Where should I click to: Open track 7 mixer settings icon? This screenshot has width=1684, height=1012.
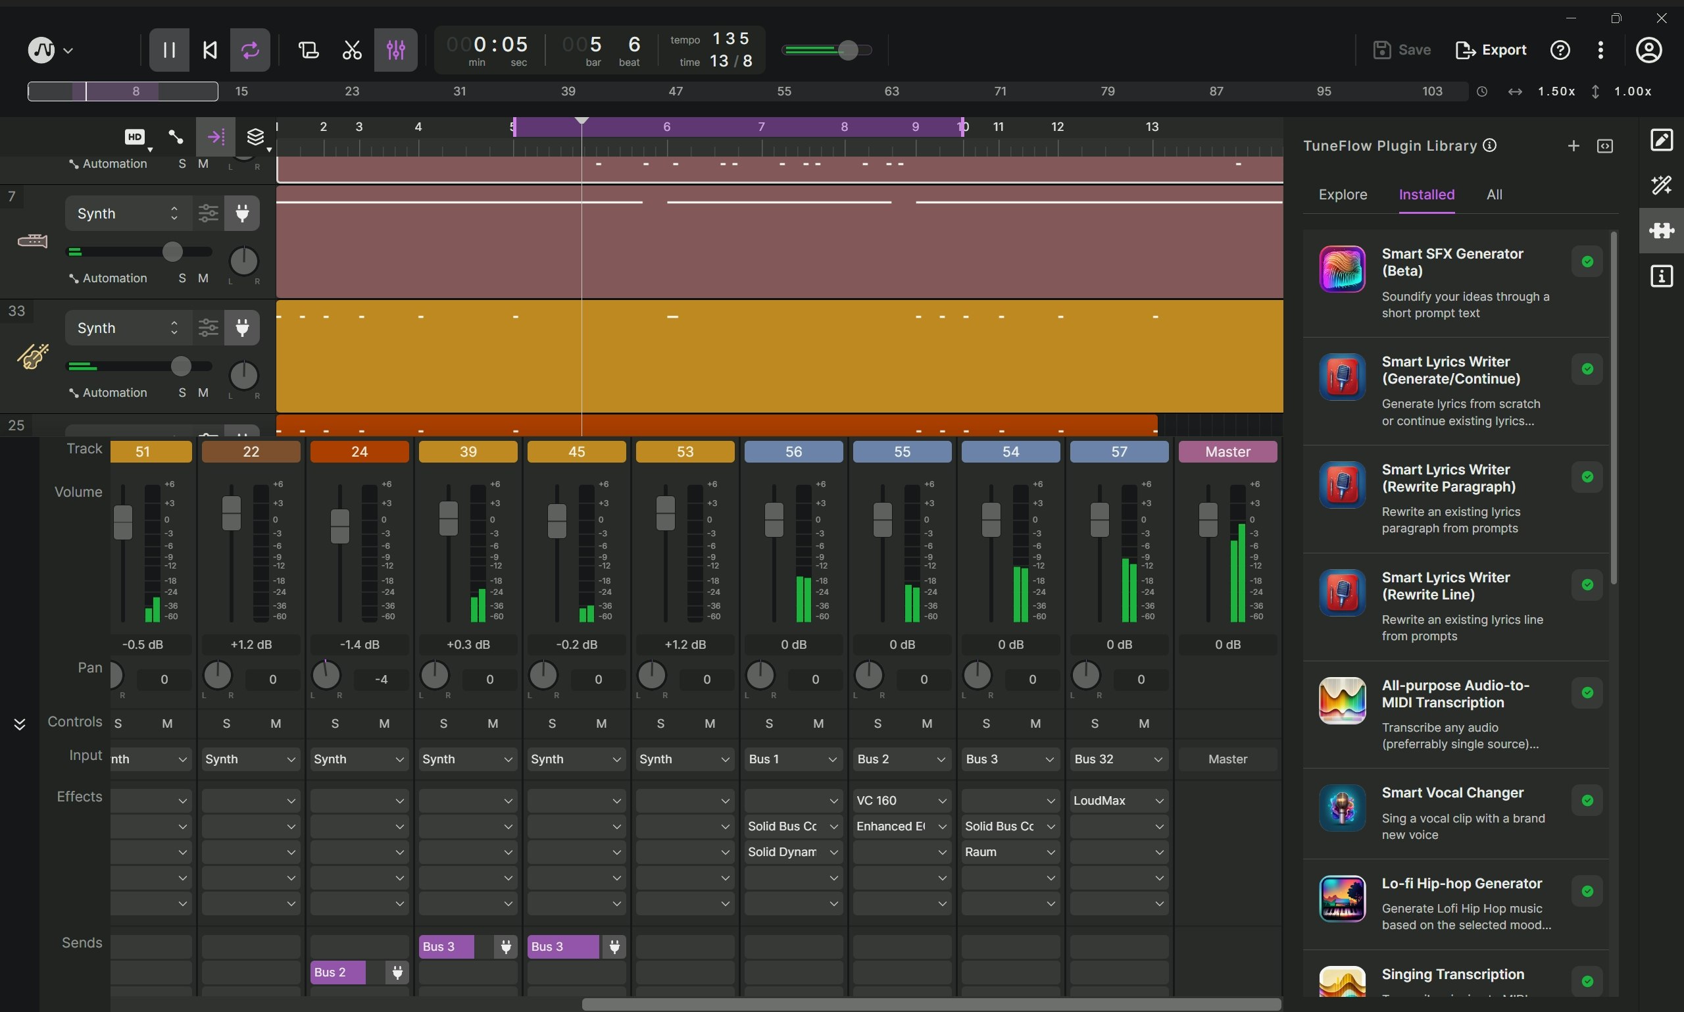(x=208, y=213)
